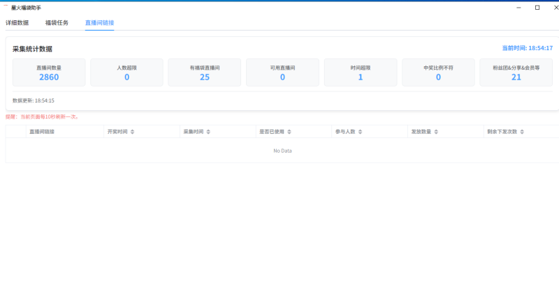The height and width of the screenshot is (293, 559).
Task: Open the 有福袋直播间 statistic card
Action: pos(205,73)
